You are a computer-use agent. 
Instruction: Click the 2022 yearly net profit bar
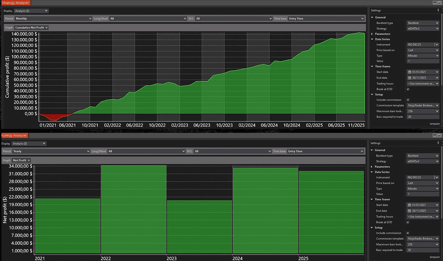[134, 209]
